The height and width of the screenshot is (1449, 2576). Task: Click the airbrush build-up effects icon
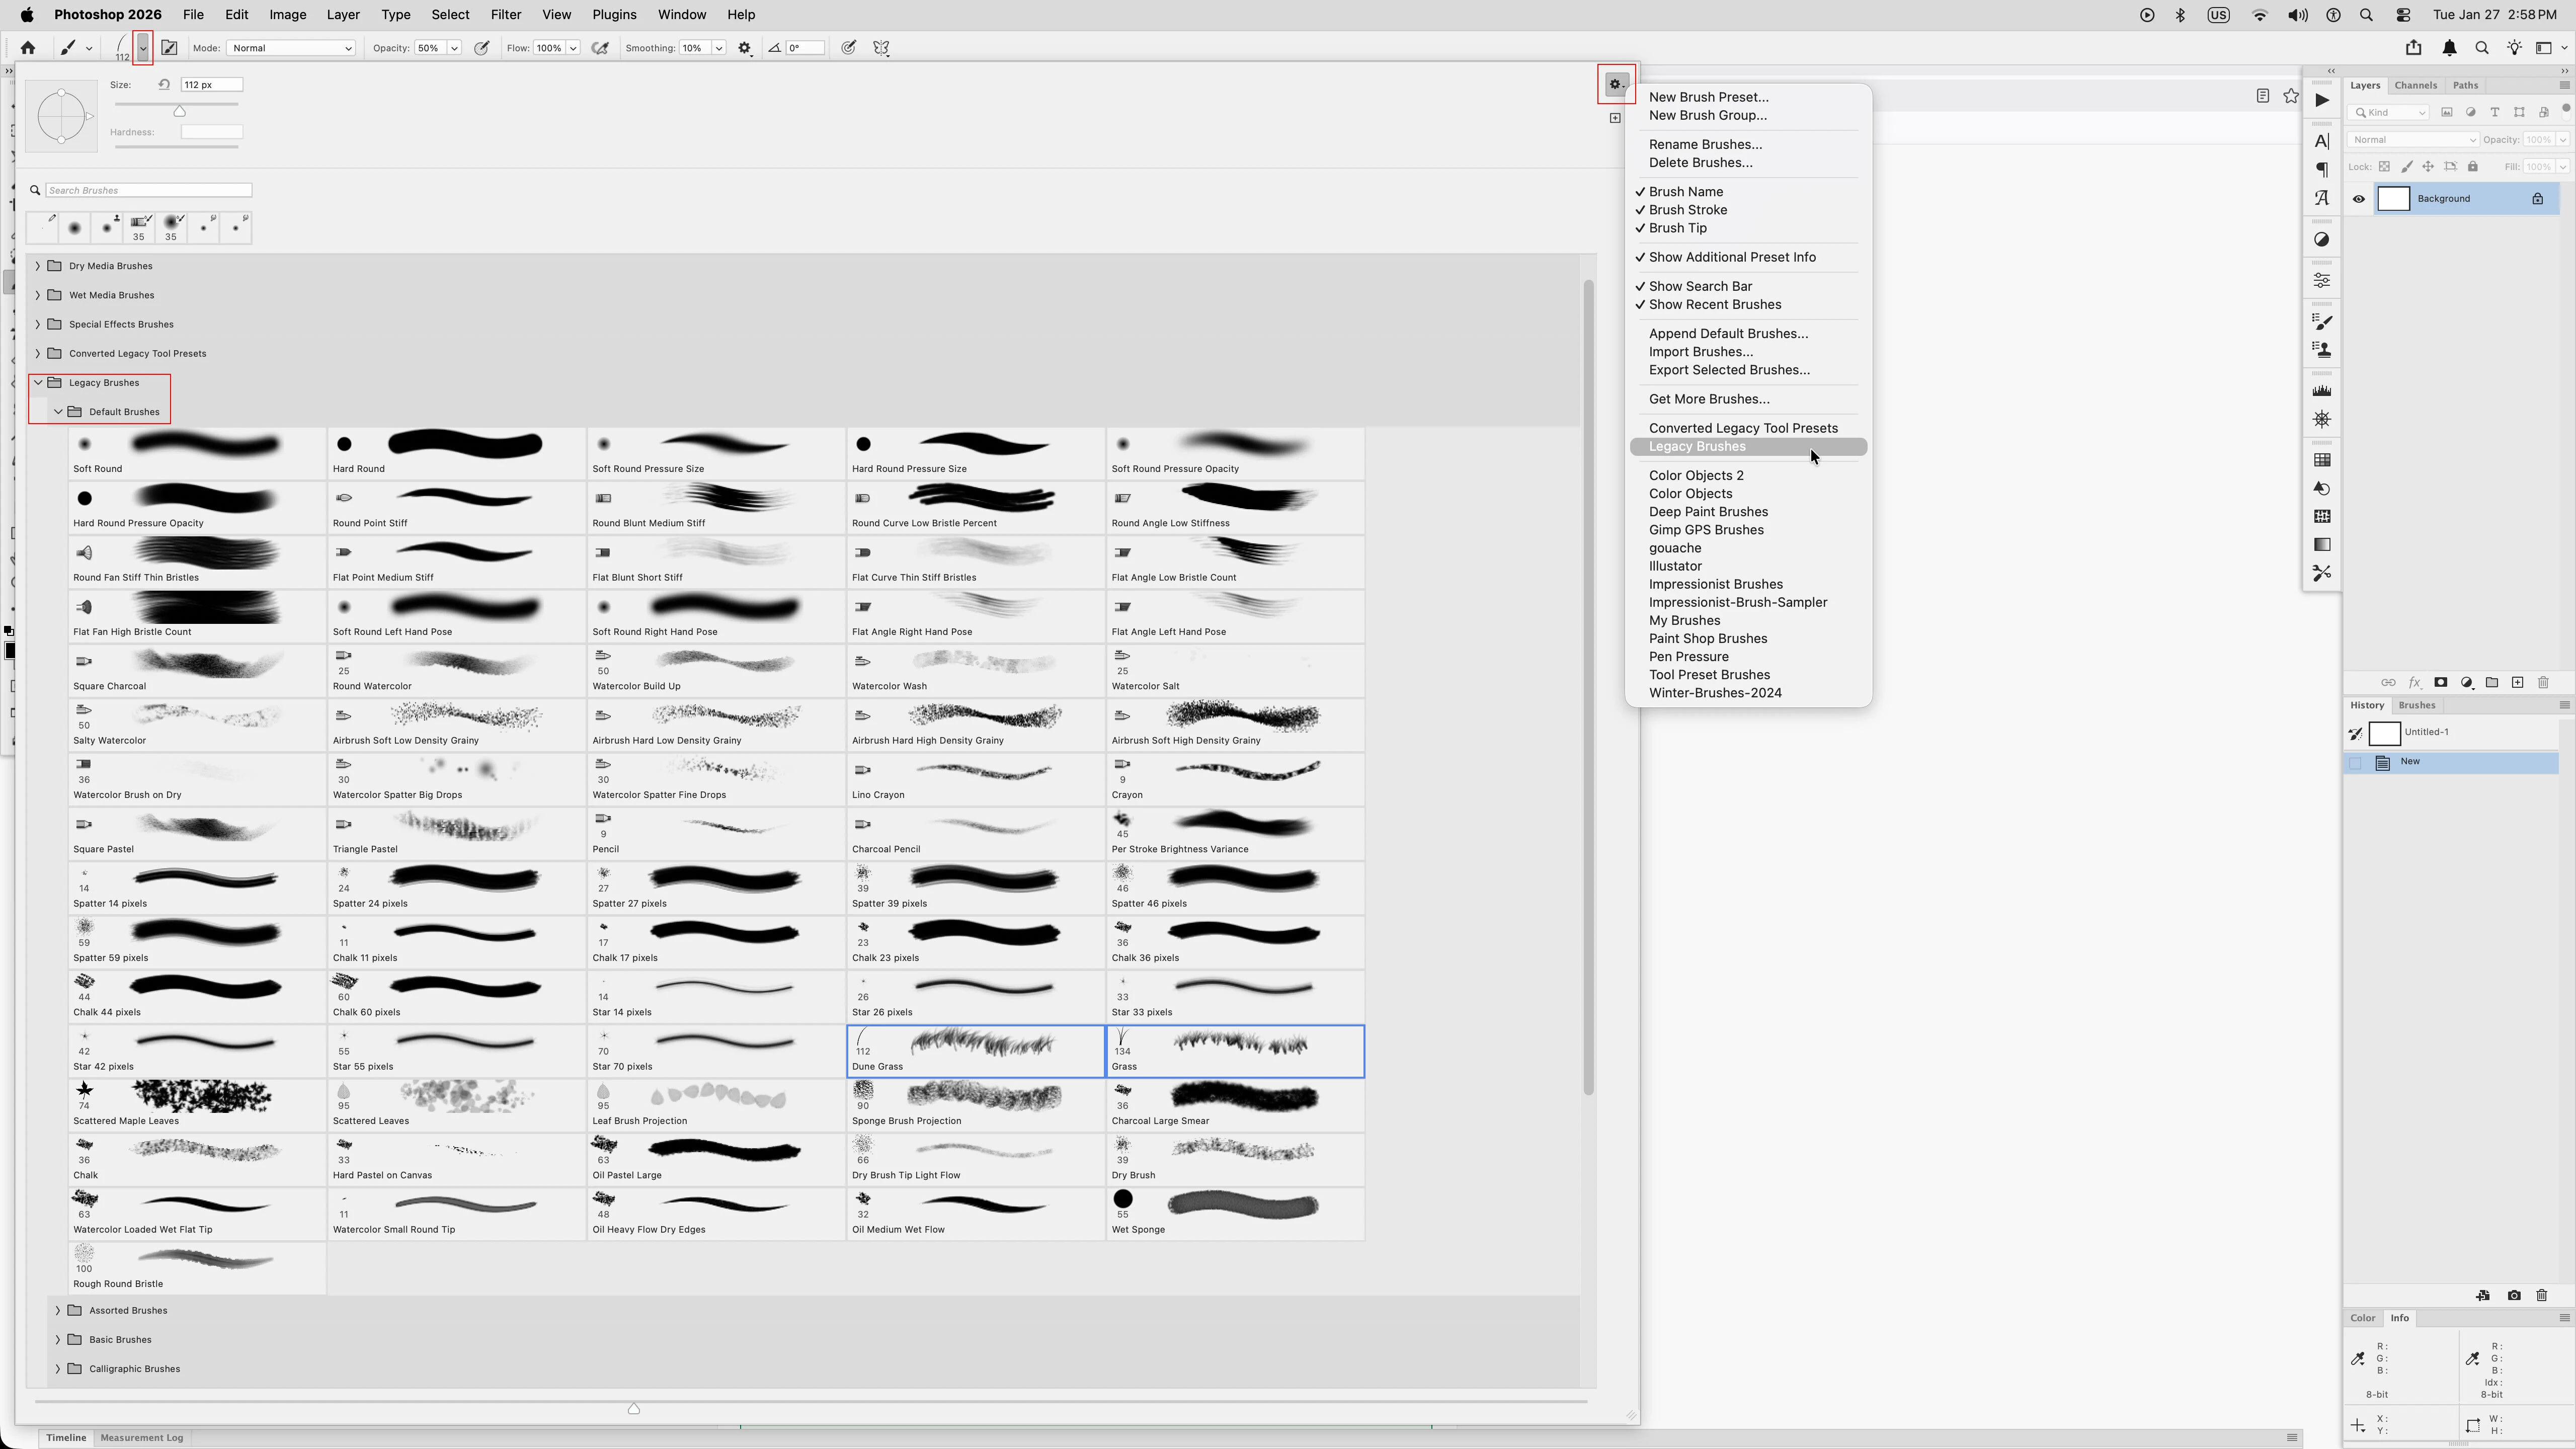tap(600, 48)
